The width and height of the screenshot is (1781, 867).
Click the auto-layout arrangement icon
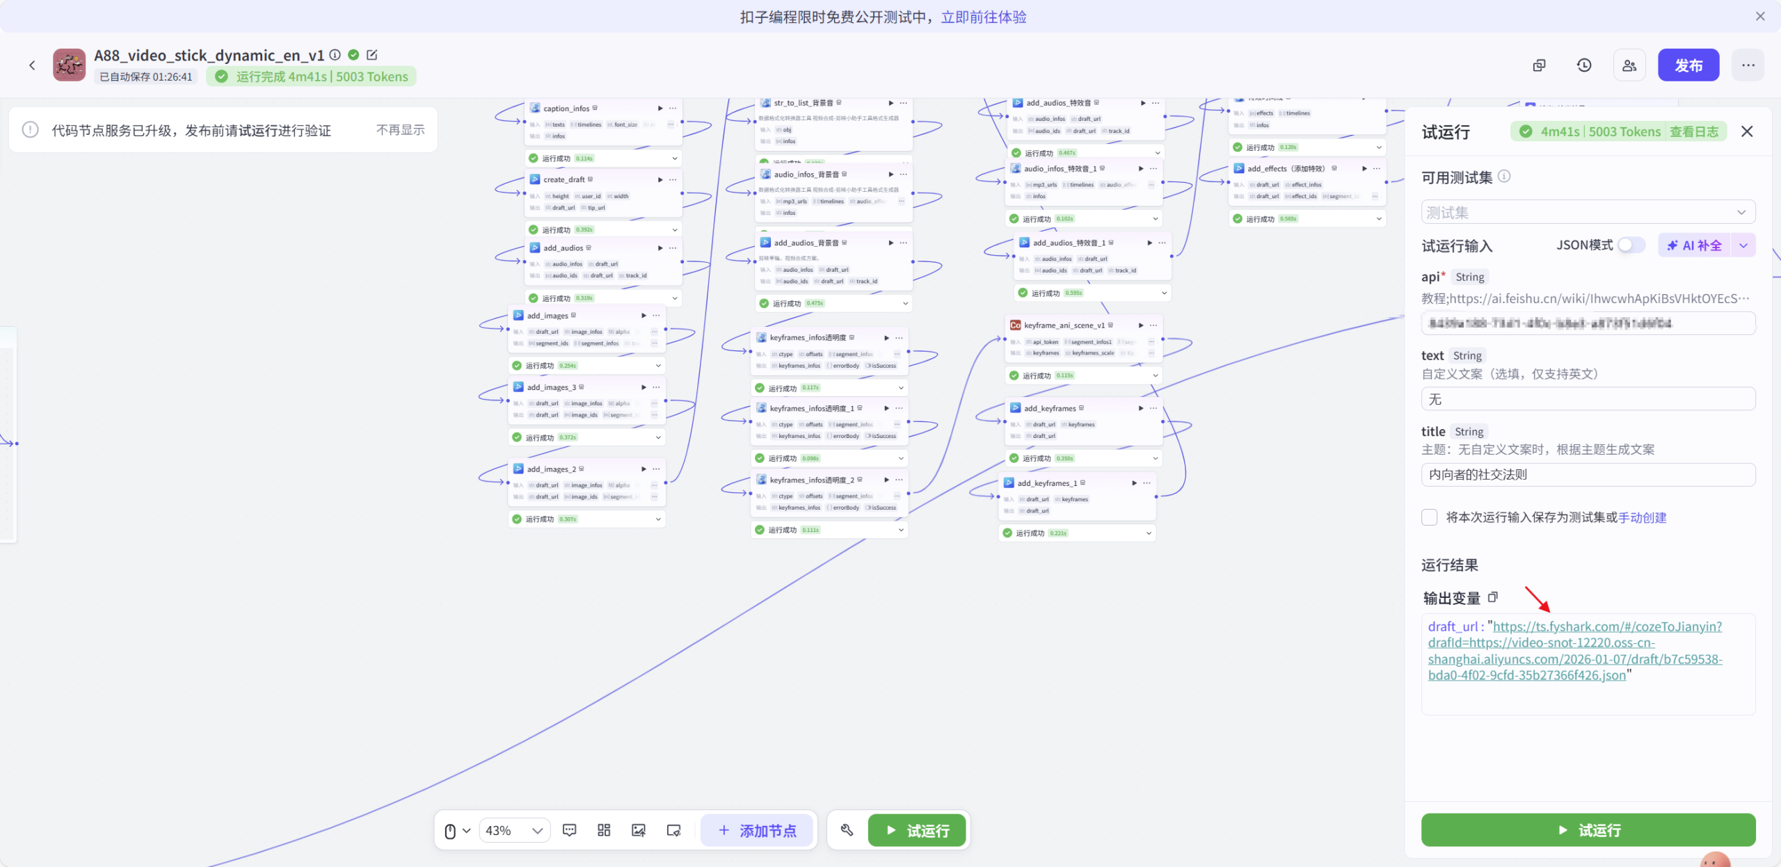coord(602,830)
